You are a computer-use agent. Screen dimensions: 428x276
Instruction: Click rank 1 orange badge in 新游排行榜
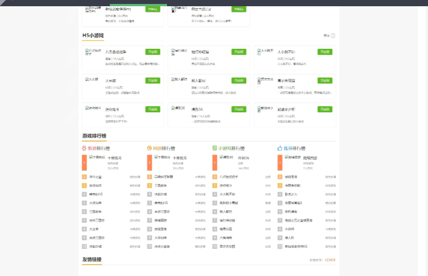pos(84,163)
